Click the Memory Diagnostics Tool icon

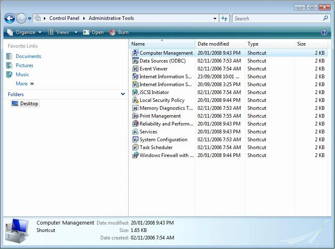[135, 108]
